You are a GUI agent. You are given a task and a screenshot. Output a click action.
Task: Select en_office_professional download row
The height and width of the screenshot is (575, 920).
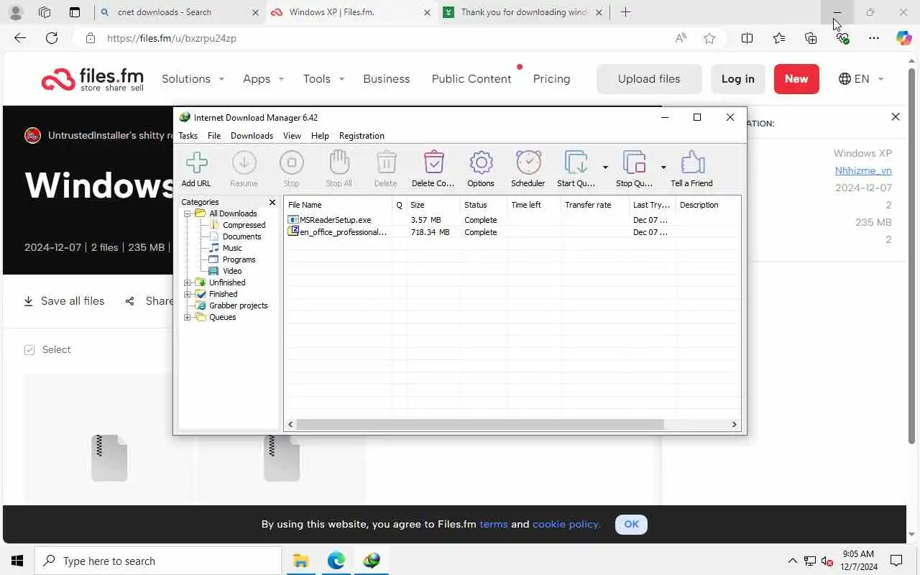tap(512, 232)
